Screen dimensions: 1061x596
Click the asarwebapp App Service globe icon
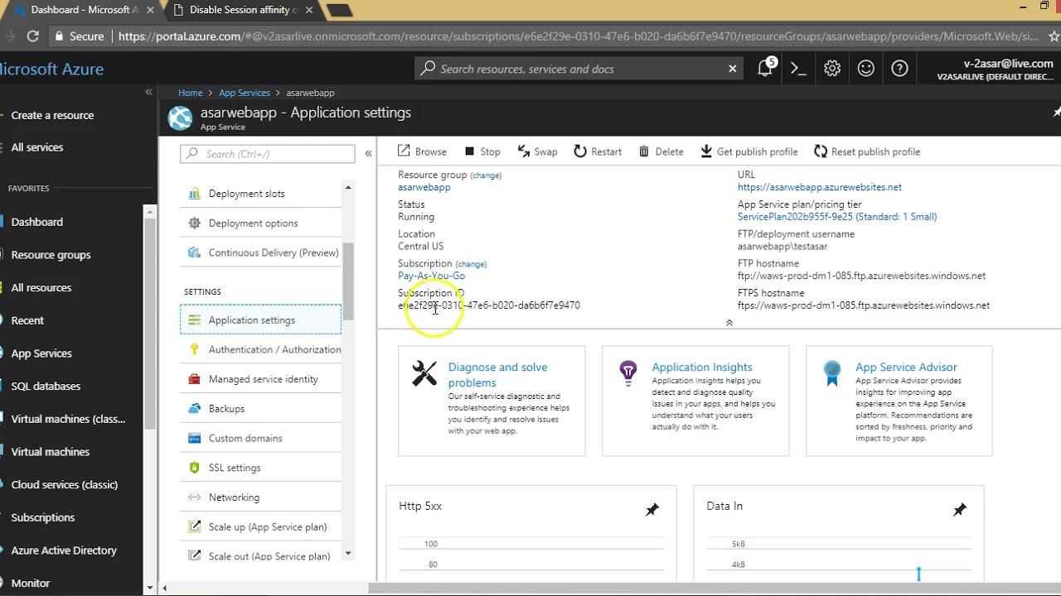click(x=180, y=118)
